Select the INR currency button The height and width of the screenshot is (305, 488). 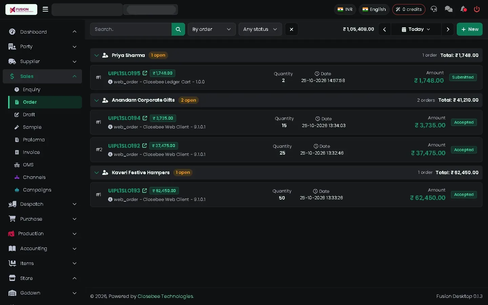point(345,9)
